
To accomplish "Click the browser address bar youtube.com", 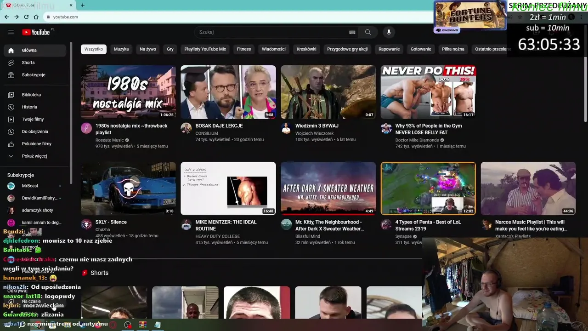I will (x=239, y=17).
